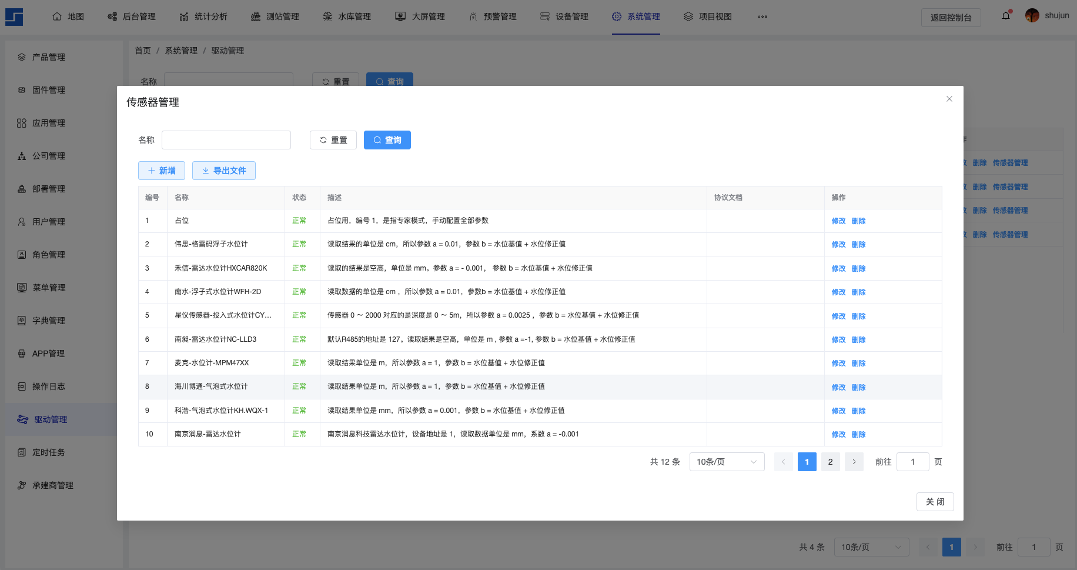Viewport: 1077px width, 570px height.
Task: Open 产品管理 in the sidebar
Action: click(49, 57)
